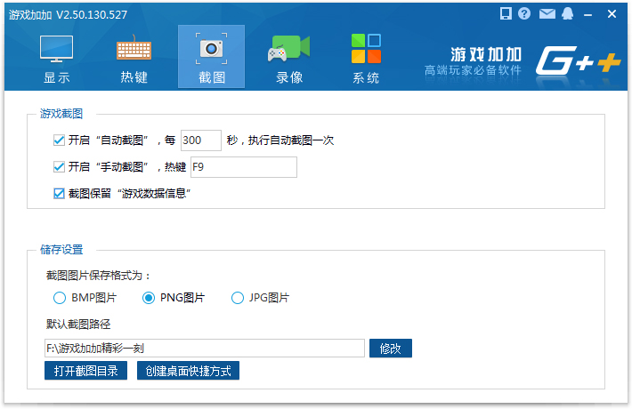
Task: Toggle 截图保留游戏数据信息 checkbox
Action: [x=60, y=193]
